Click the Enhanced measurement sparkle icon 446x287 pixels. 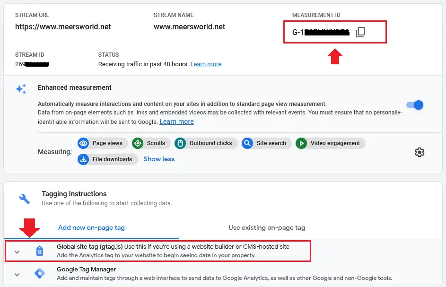tap(21, 89)
